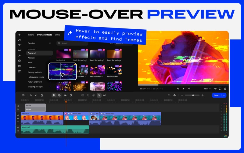244x153 pixels.
Task: Mute the Music.mp3 audio track
Action: tap(18, 128)
